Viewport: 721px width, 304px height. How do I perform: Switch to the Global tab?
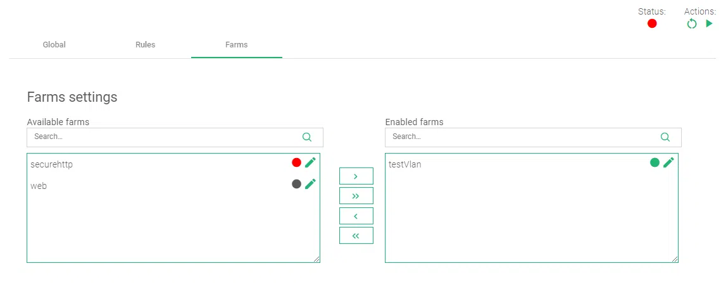coord(54,45)
